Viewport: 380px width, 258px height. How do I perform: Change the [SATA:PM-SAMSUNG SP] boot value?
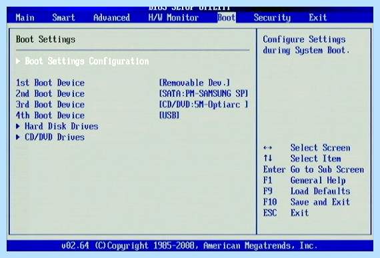click(x=203, y=94)
